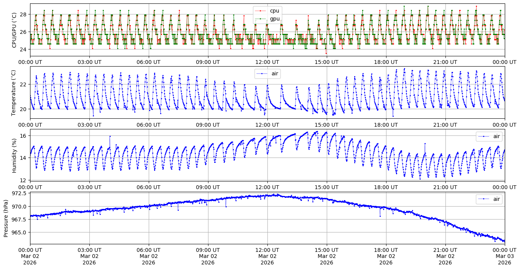Click the Temperature (°C) y-axis label
This screenshot has width=520, height=269.
(x=14, y=92)
